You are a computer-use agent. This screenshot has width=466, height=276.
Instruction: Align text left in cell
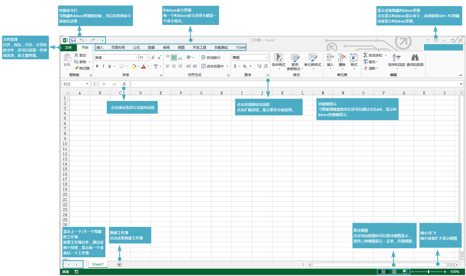click(168, 66)
